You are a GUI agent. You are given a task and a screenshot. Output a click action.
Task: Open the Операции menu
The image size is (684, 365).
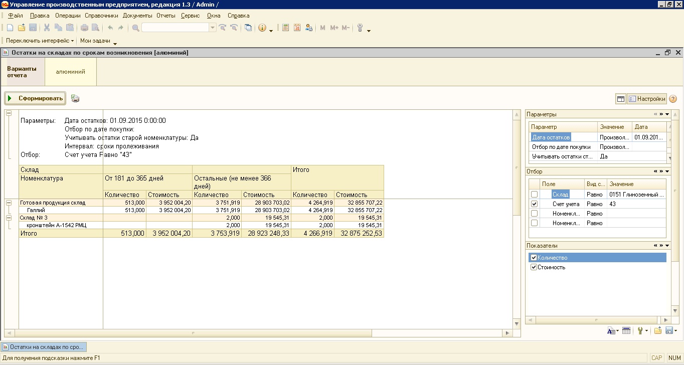[x=68, y=16]
